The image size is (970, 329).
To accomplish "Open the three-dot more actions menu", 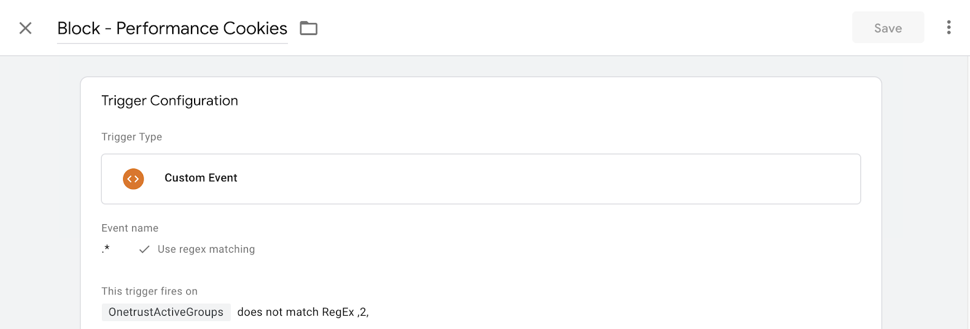I will [x=948, y=28].
